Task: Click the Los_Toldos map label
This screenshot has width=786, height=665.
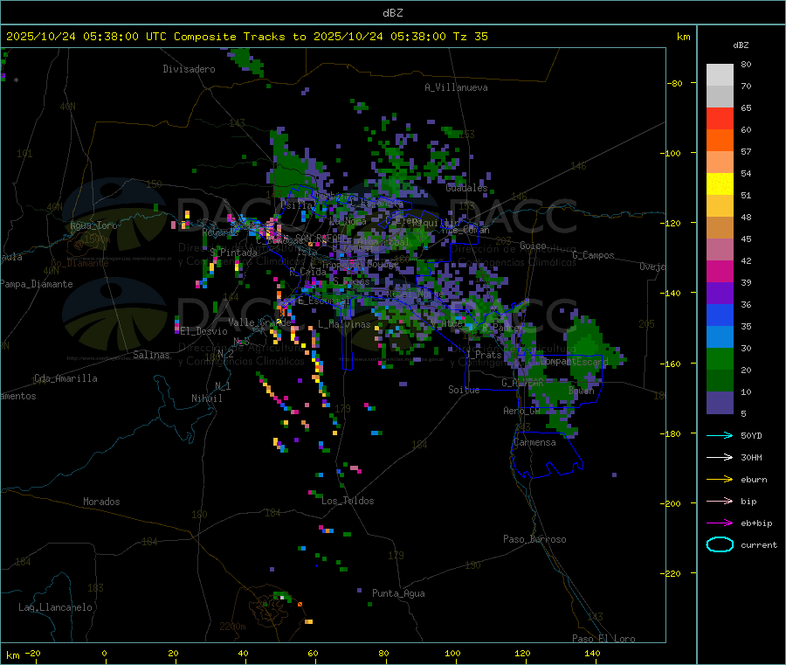Action: pos(348,501)
